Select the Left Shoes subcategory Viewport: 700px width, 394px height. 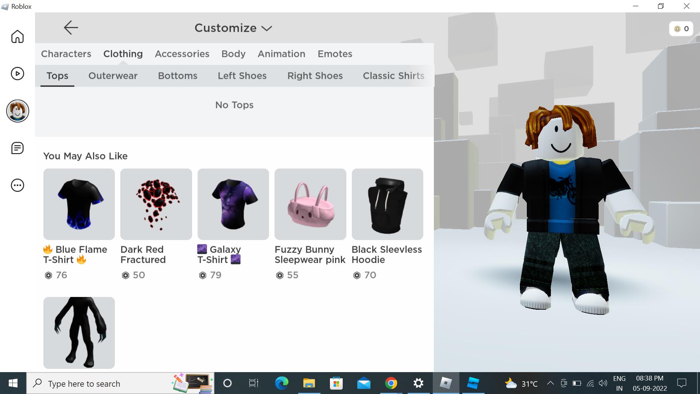[242, 76]
